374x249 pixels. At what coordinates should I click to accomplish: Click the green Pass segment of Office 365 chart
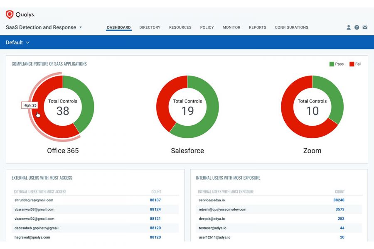tap(87, 100)
